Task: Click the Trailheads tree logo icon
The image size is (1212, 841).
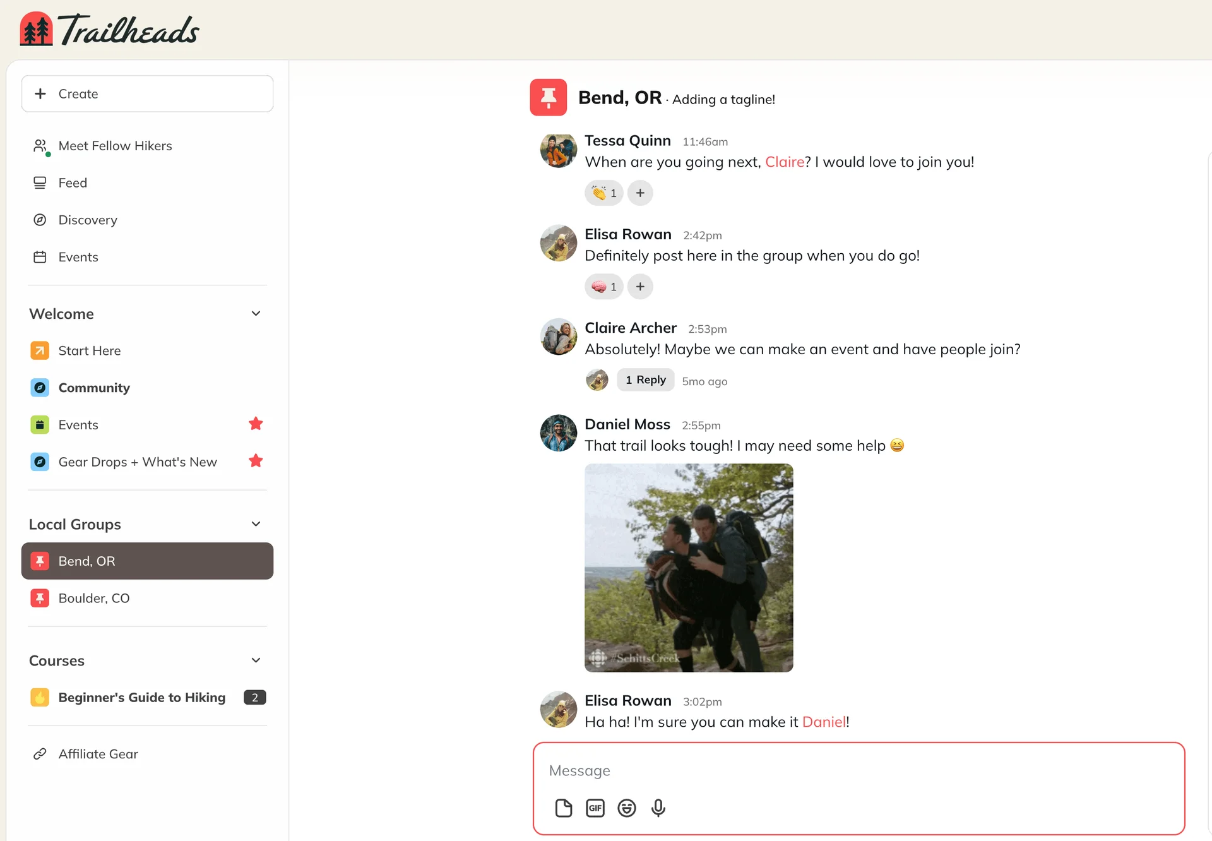Action: (36, 29)
